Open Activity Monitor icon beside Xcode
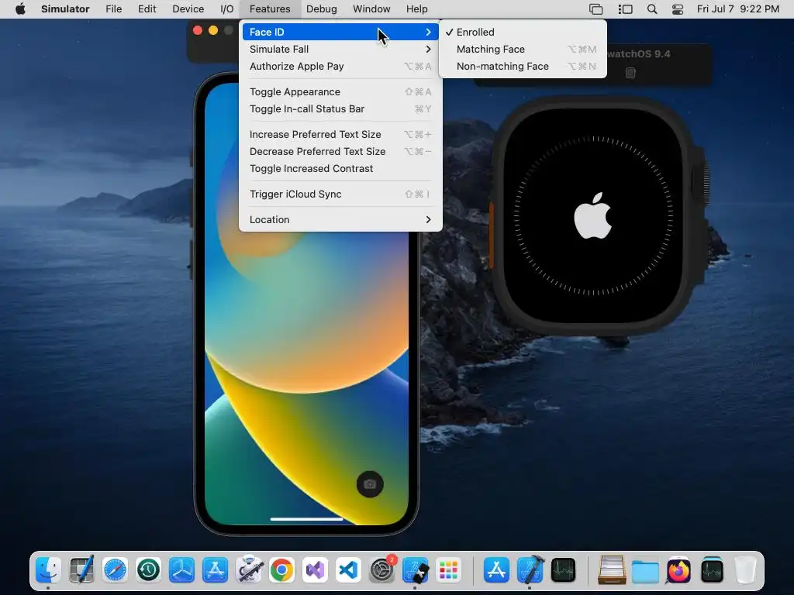This screenshot has width=794, height=595. coord(563,570)
